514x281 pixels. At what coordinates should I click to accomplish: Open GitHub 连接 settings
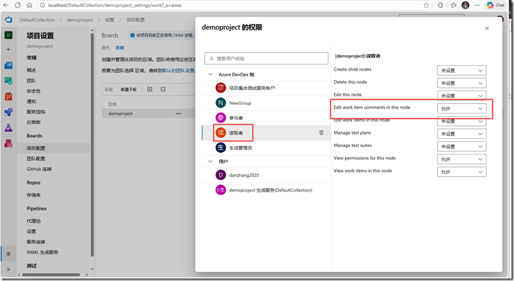click(39, 169)
